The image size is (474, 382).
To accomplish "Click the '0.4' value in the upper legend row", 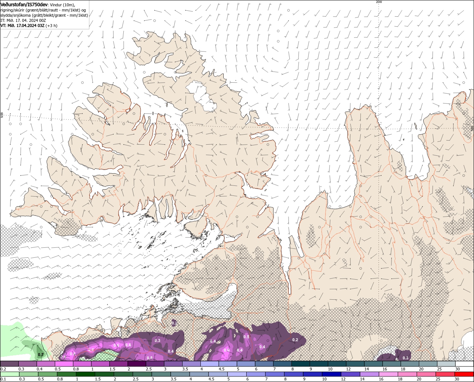I will tap(39, 369).
